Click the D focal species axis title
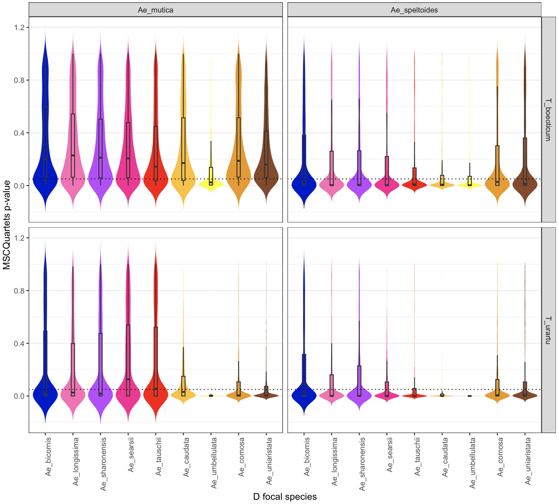This screenshot has height=504, width=559. pyautogui.click(x=285, y=497)
